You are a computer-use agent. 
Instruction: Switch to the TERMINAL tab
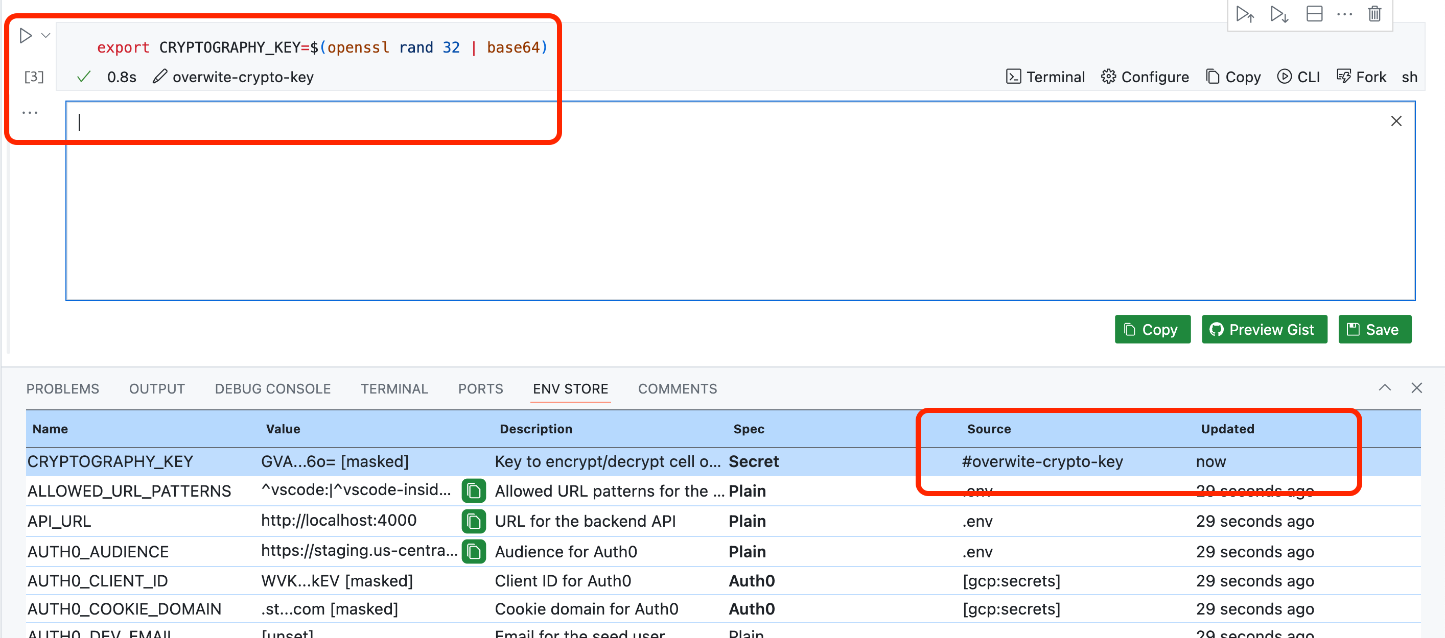point(394,388)
